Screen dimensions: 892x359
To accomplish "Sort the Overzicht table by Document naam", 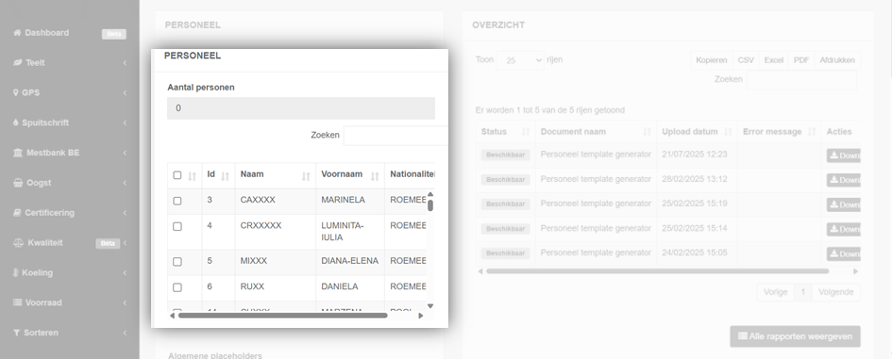I will (596, 132).
